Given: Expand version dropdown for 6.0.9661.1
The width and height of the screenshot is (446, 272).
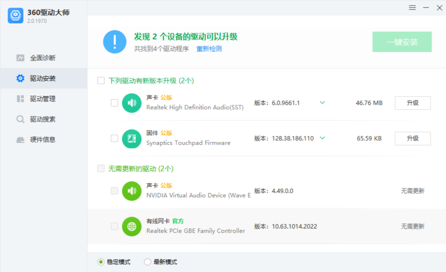Looking at the screenshot, I should click(322, 103).
